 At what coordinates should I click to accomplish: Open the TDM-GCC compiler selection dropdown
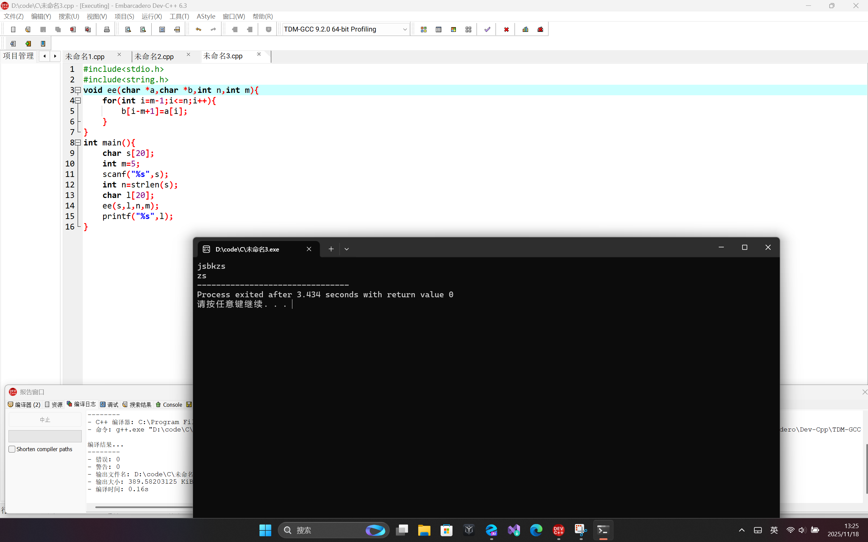click(405, 29)
